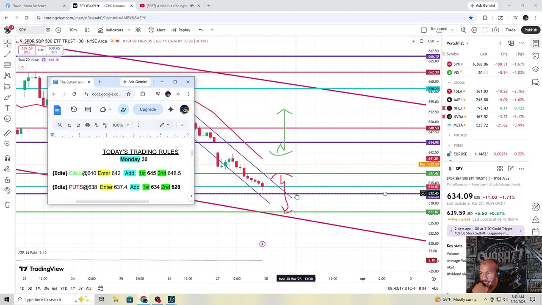Start bar Replay mode
This screenshot has width=542, height=305.
tap(181, 30)
